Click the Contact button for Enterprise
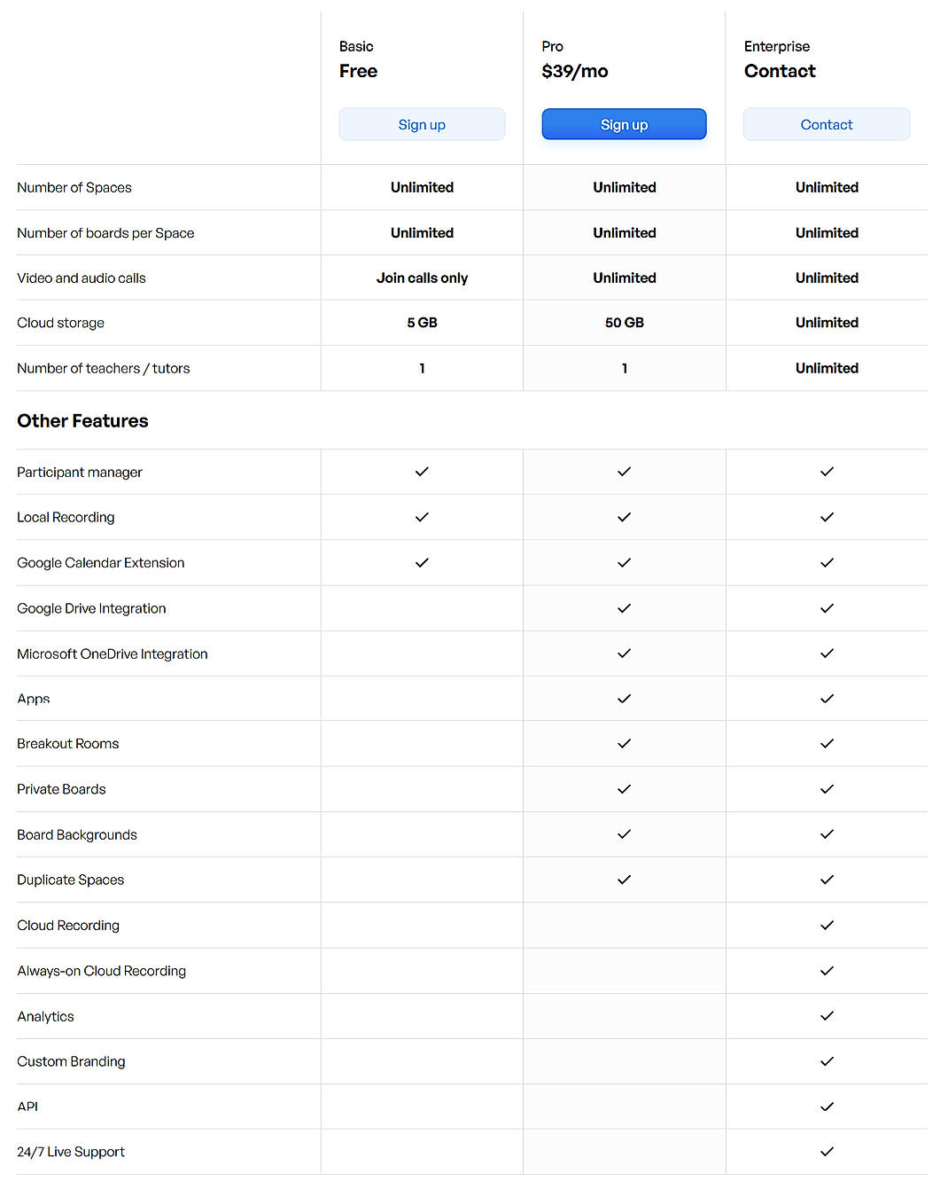 827,124
